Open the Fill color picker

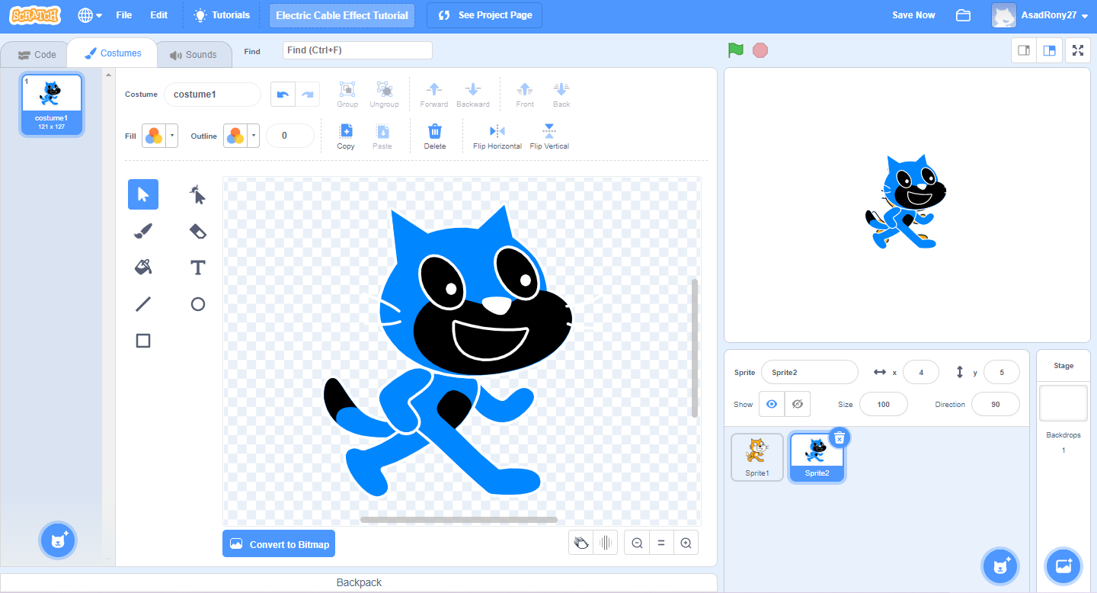pos(154,135)
